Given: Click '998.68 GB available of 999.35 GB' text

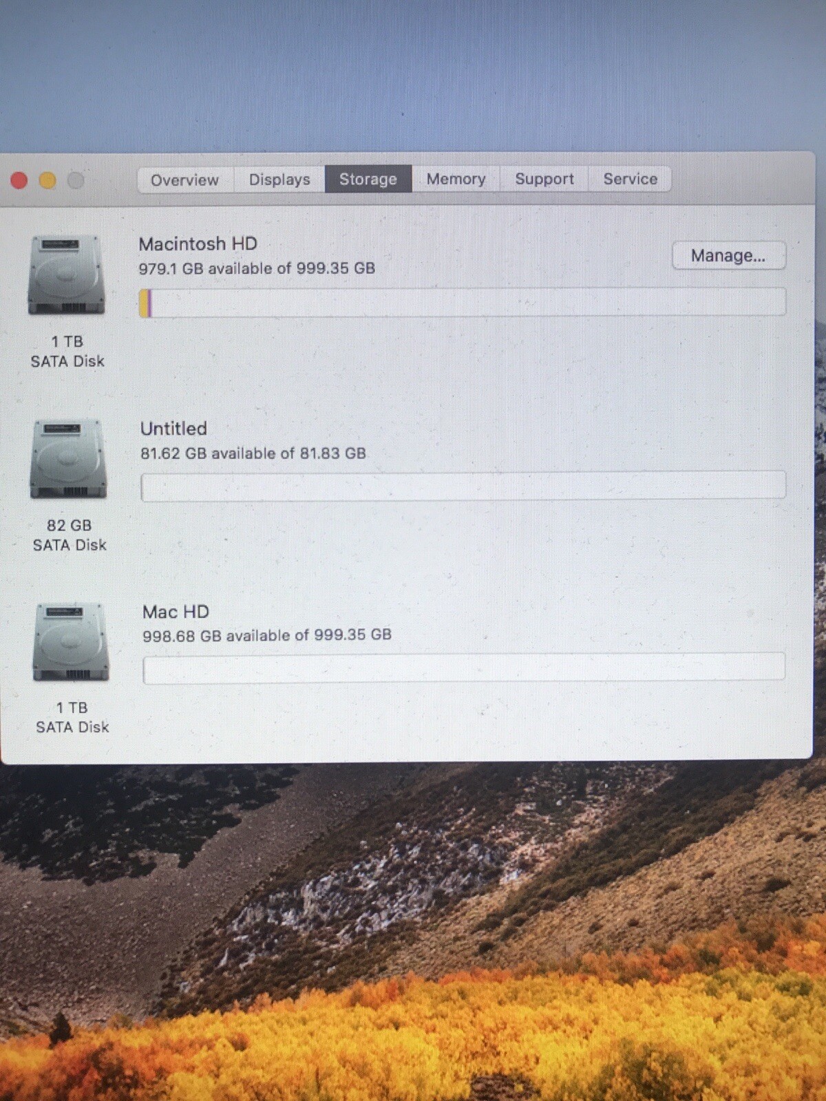Looking at the screenshot, I should 267,635.
